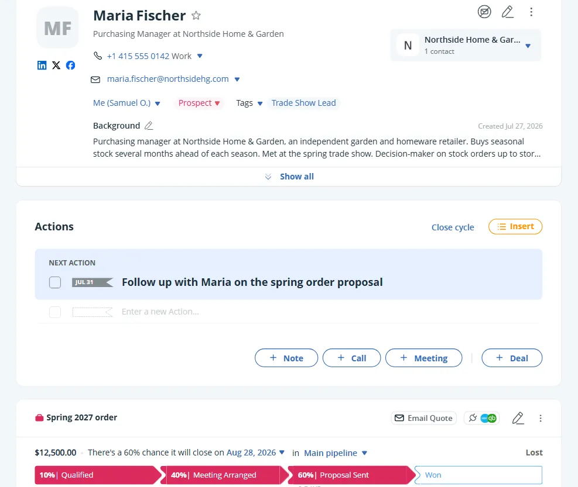Click the email opt-out icon at top
The width and height of the screenshot is (578, 487).
484,12
